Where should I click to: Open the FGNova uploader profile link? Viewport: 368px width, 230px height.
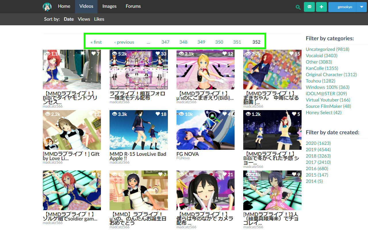click(183, 158)
